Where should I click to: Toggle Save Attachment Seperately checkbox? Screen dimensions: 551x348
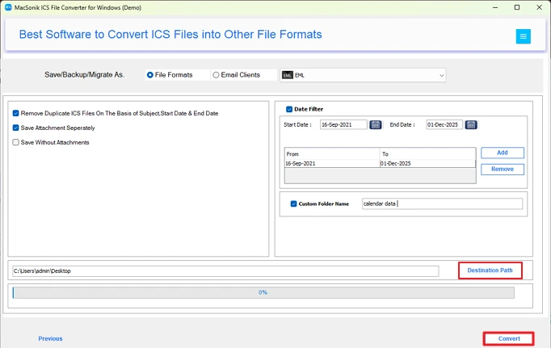[x=16, y=128]
